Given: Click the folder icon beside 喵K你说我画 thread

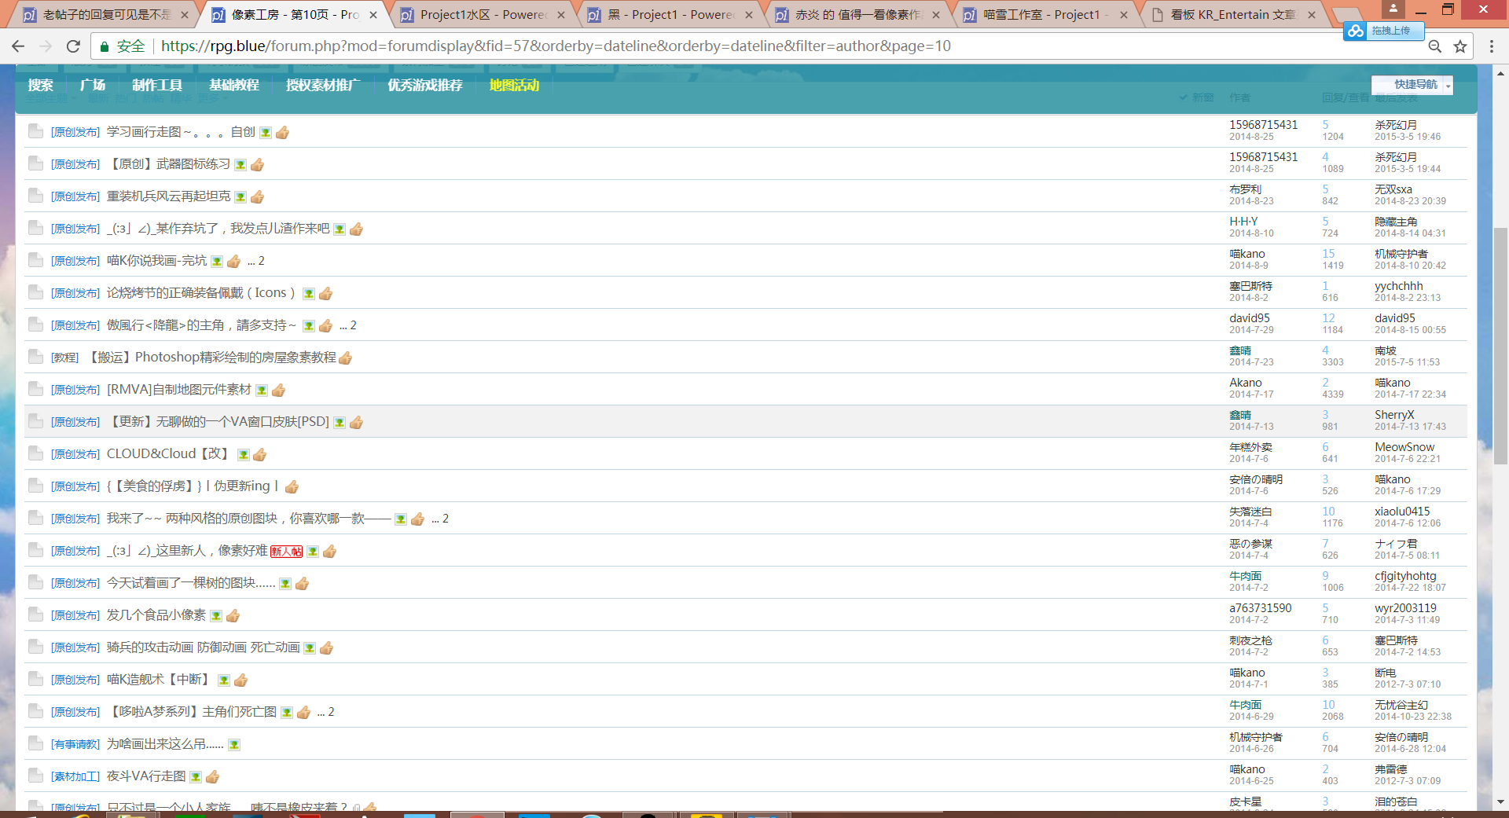Looking at the screenshot, I should (35, 260).
